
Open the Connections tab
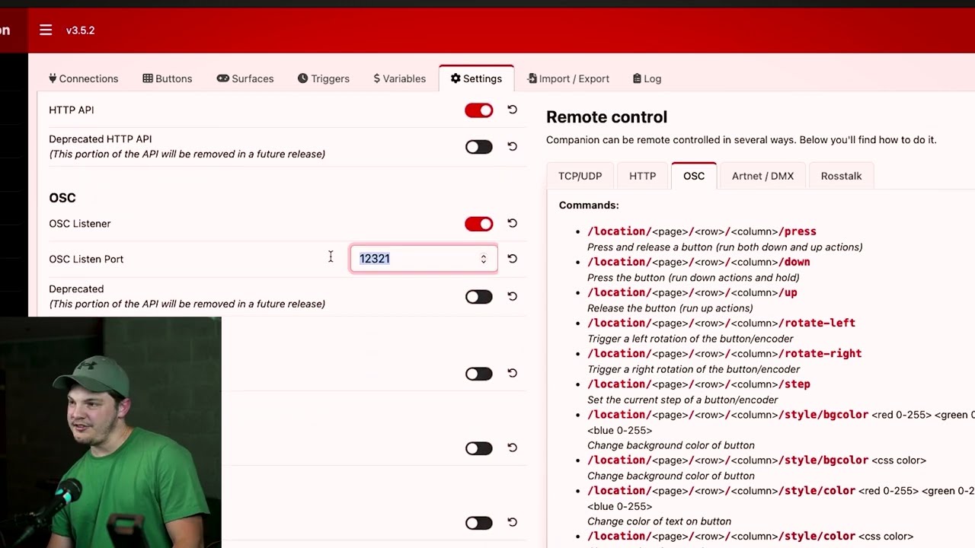(x=84, y=78)
